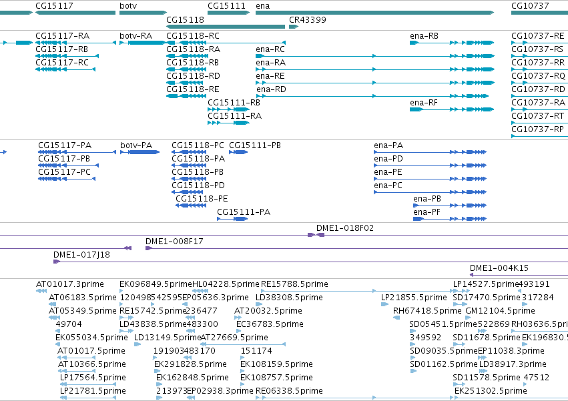Click EST LP21855.5prime
The height and width of the screenshot is (401, 568).
tap(414, 298)
